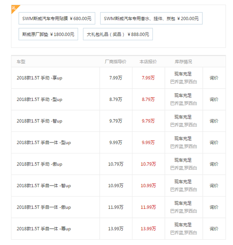Click the 厂商指导价 column header
The width and height of the screenshot is (233, 245).
click(x=116, y=62)
